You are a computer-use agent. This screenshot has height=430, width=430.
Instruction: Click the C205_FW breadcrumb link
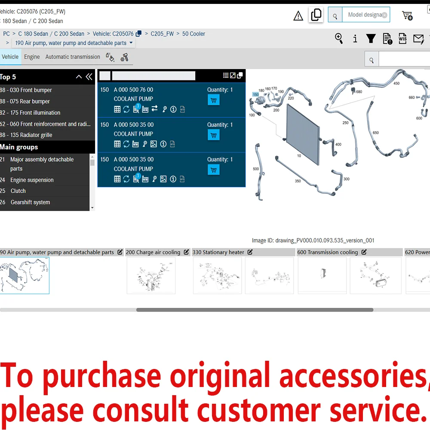coord(162,34)
